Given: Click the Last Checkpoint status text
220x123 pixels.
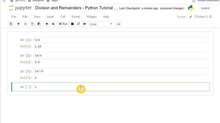Looking at the screenshot, I should pos(139,8).
